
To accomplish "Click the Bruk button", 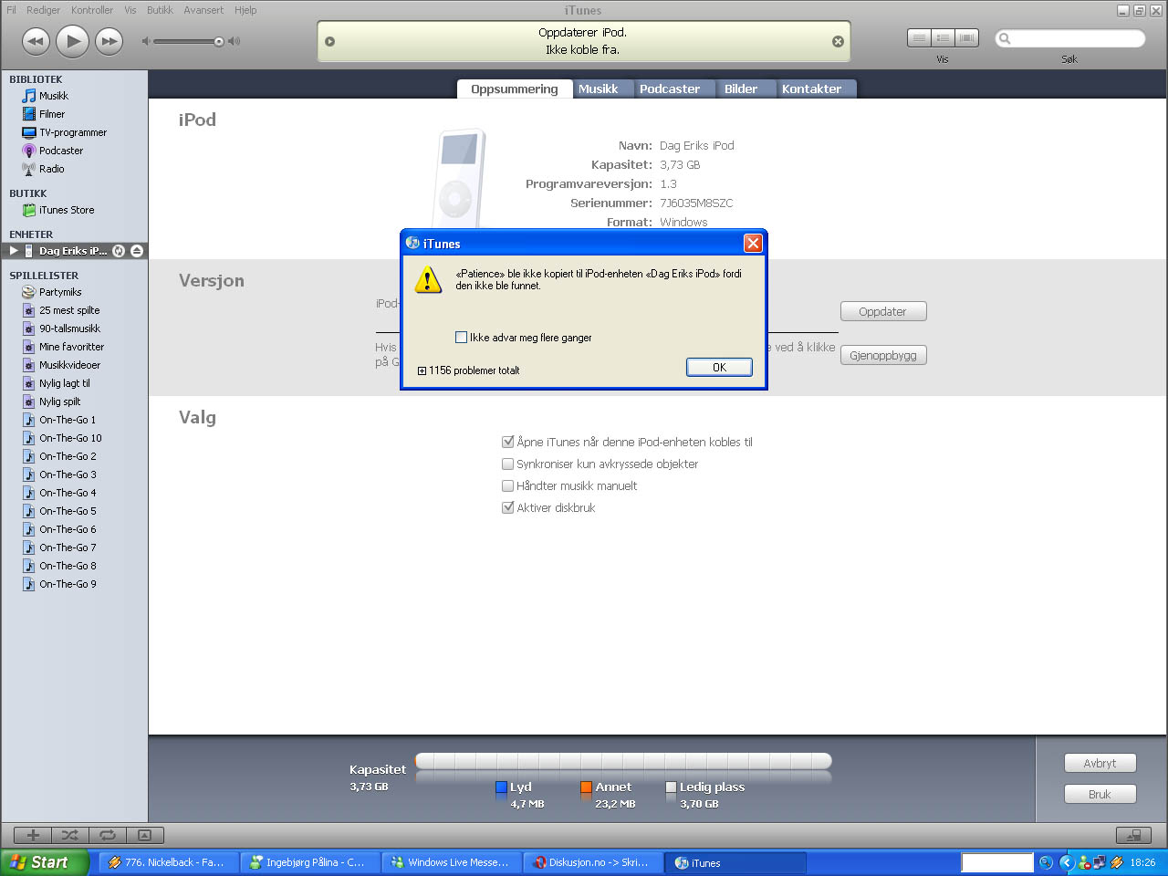I will (x=1100, y=794).
